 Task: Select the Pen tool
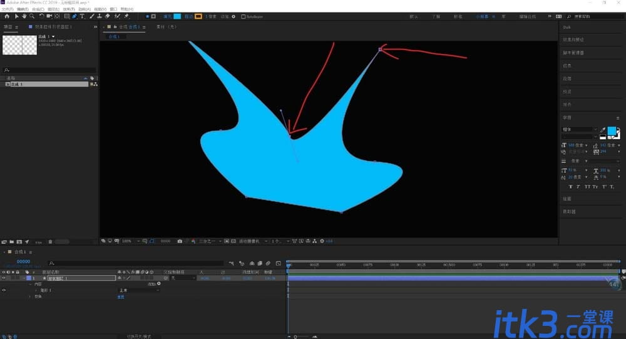pos(74,16)
